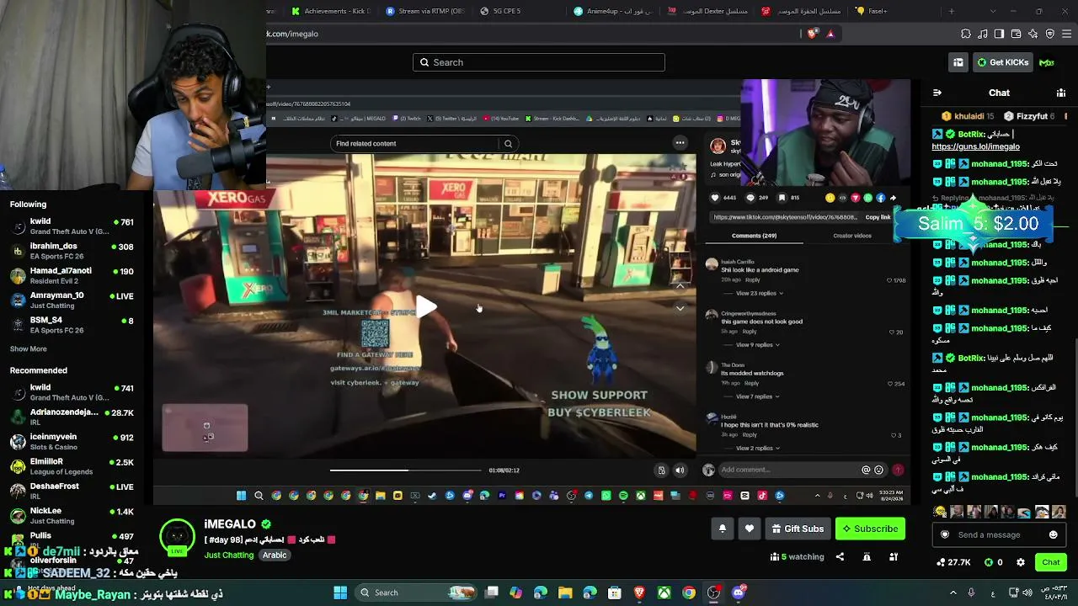Show hidden system tray icons

[952, 593]
